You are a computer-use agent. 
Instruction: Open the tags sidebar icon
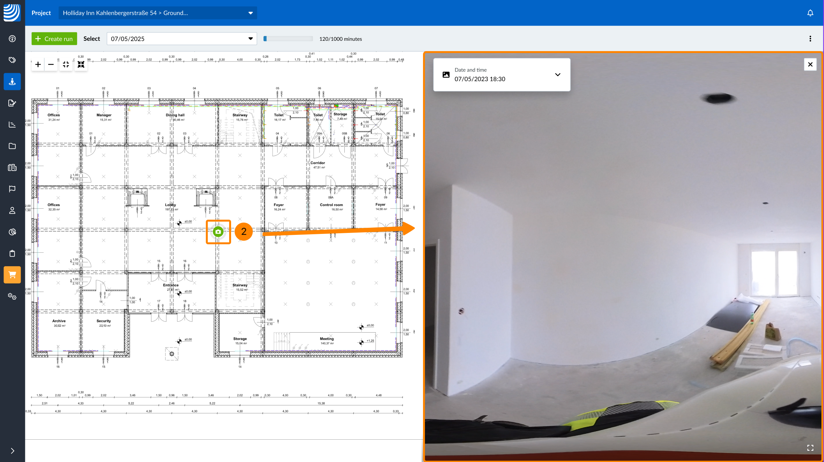tap(12, 60)
